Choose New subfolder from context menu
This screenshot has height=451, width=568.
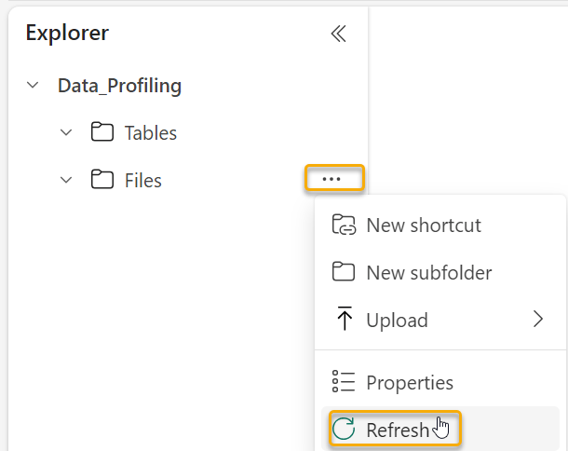click(x=428, y=272)
